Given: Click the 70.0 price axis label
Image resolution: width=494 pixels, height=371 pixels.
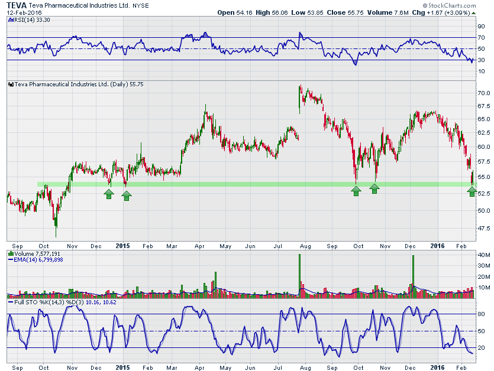Looking at the screenshot, I should 484,93.
